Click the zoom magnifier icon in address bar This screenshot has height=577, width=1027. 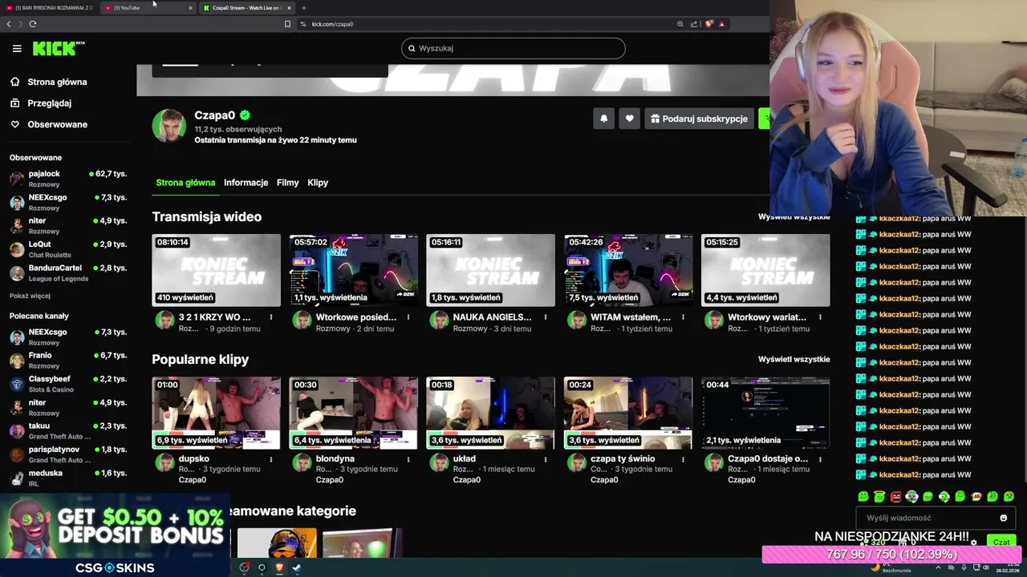[x=680, y=24]
